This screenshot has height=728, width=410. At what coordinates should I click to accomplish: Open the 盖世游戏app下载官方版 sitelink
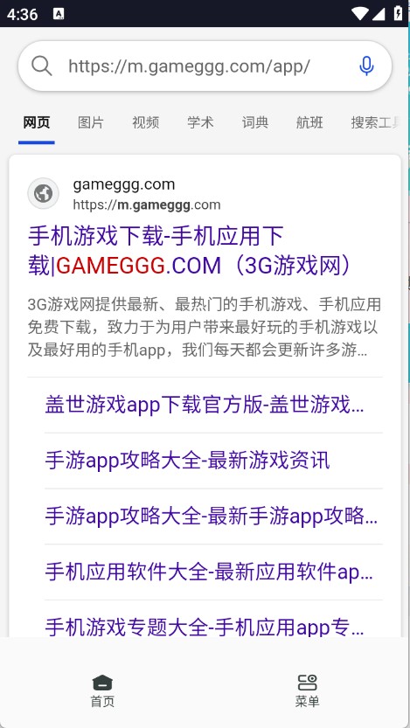205,406
